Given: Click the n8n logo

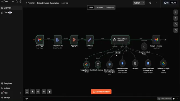Looking at the screenshot, I should pos(5,1).
